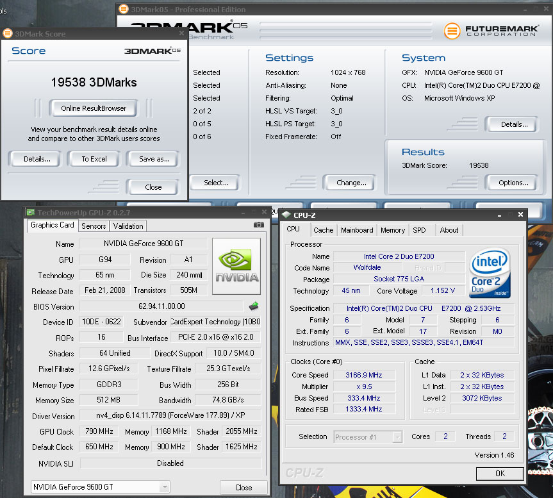553x498 pixels.
Task: Click the Rated FSB 1333.4 MHz value
Action: coord(364,409)
